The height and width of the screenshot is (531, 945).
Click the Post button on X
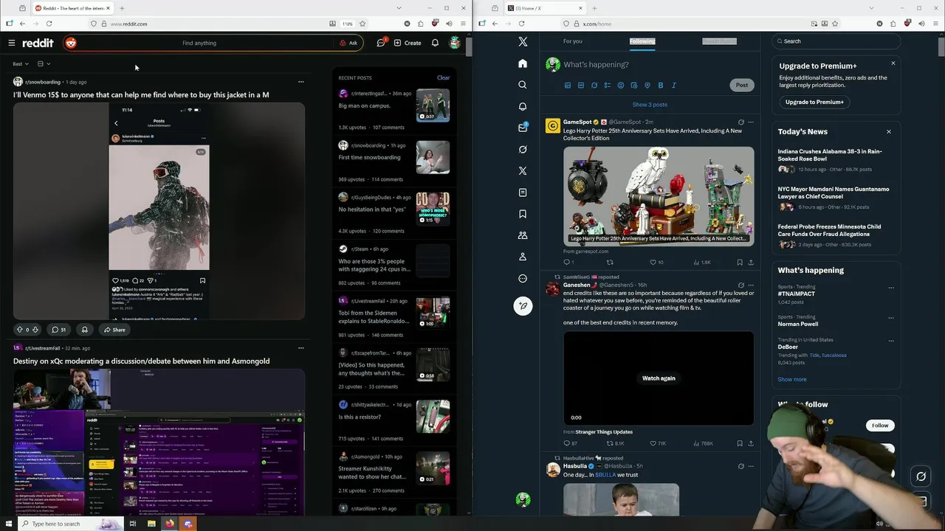741,86
